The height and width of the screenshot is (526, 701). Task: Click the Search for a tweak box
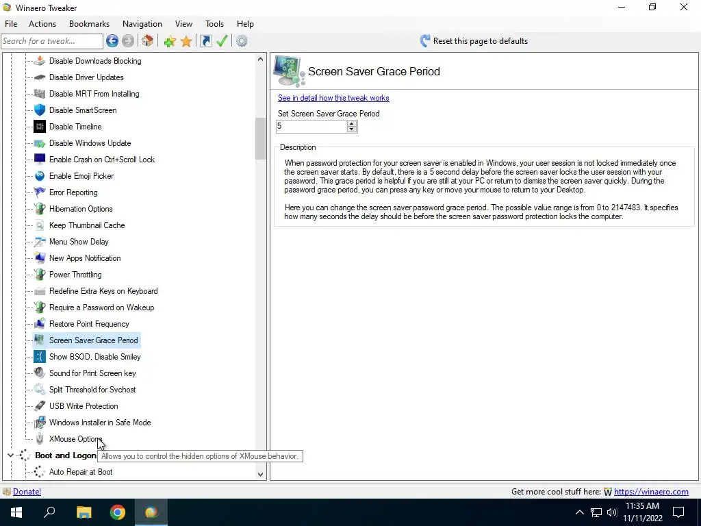click(52, 41)
